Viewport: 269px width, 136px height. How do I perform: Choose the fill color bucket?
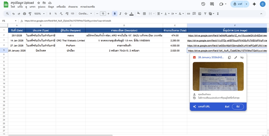pos(139,14)
